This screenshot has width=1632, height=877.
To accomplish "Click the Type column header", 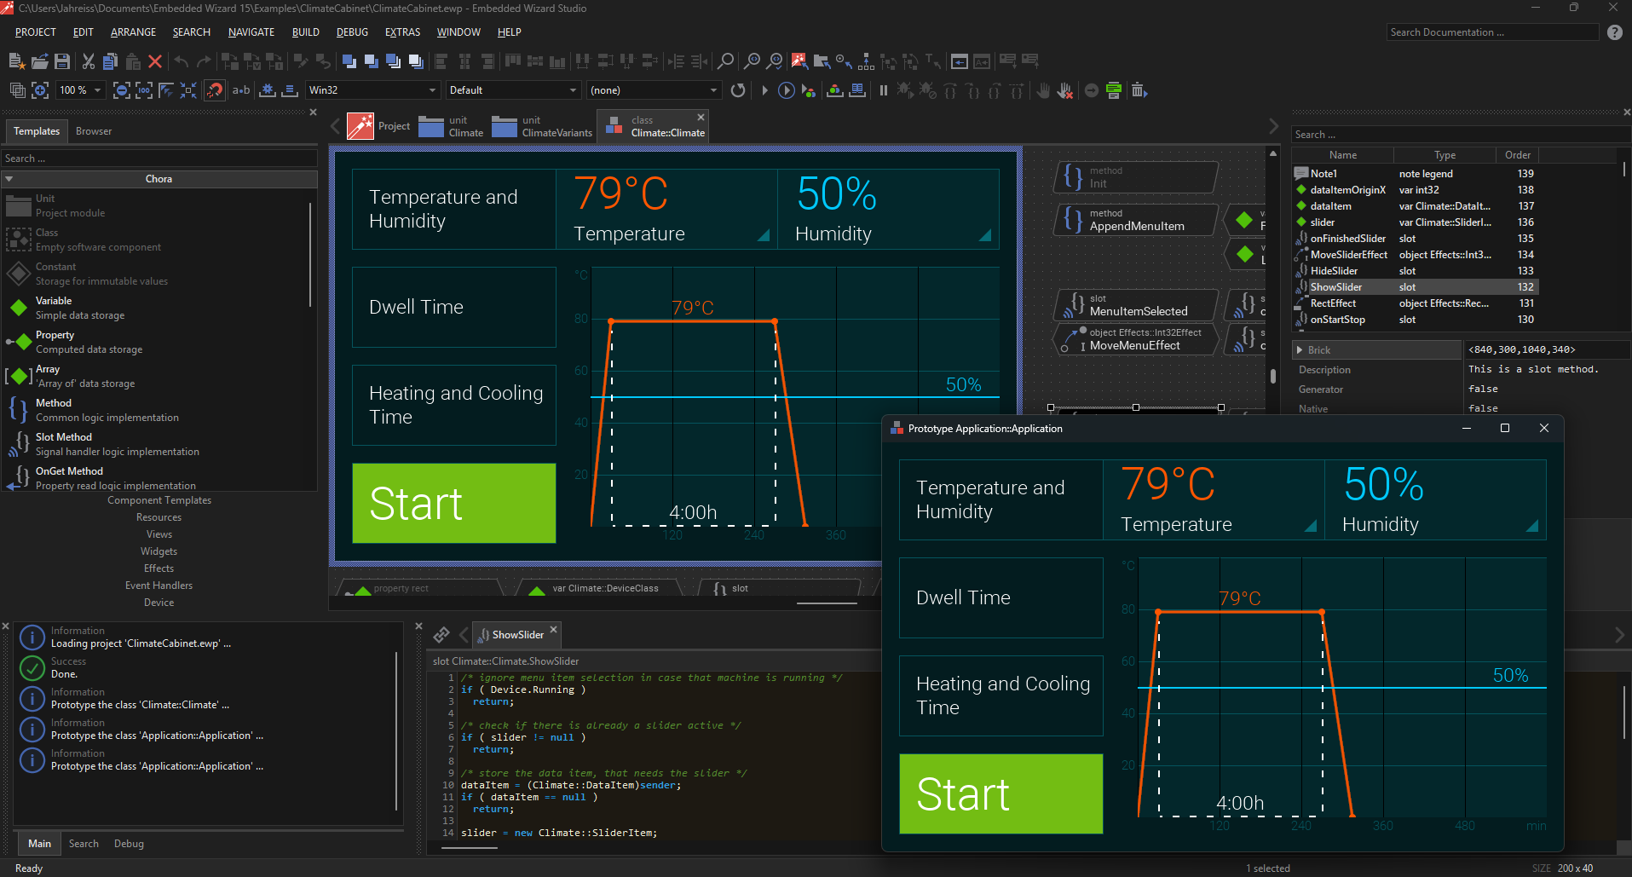I will pyautogui.click(x=1445, y=155).
